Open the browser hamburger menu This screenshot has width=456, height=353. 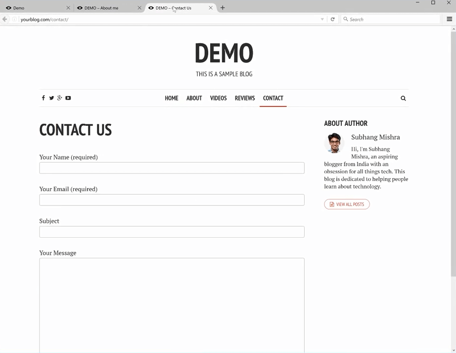(449, 19)
